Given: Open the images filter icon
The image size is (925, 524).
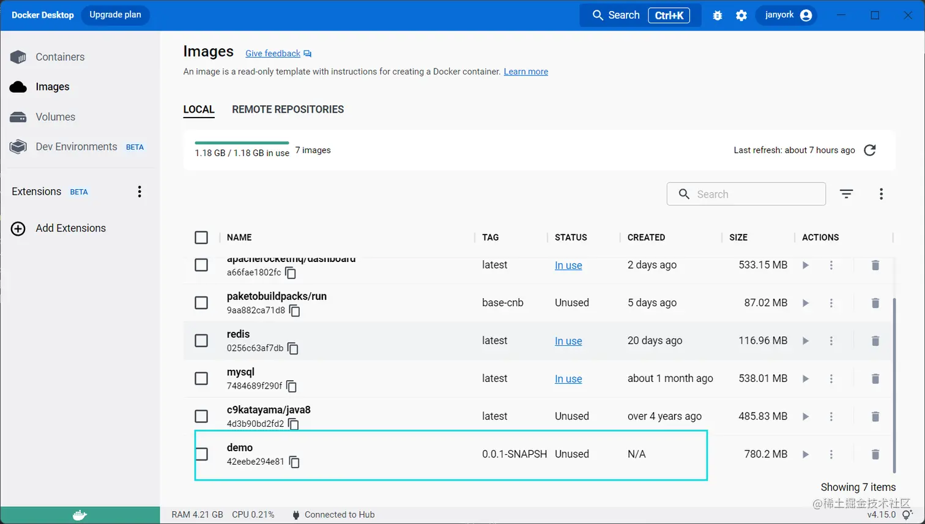Looking at the screenshot, I should 846,194.
